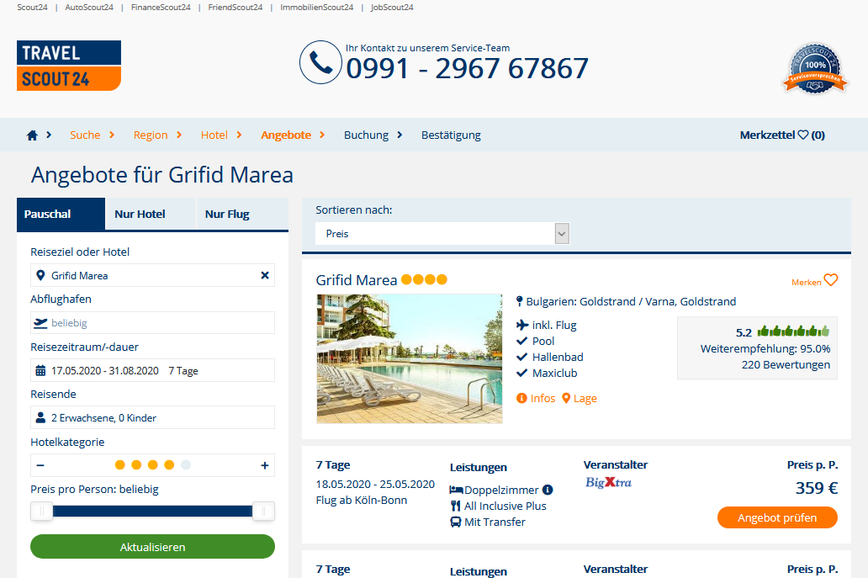Switch to the Pauschal tab

pyautogui.click(x=61, y=214)
